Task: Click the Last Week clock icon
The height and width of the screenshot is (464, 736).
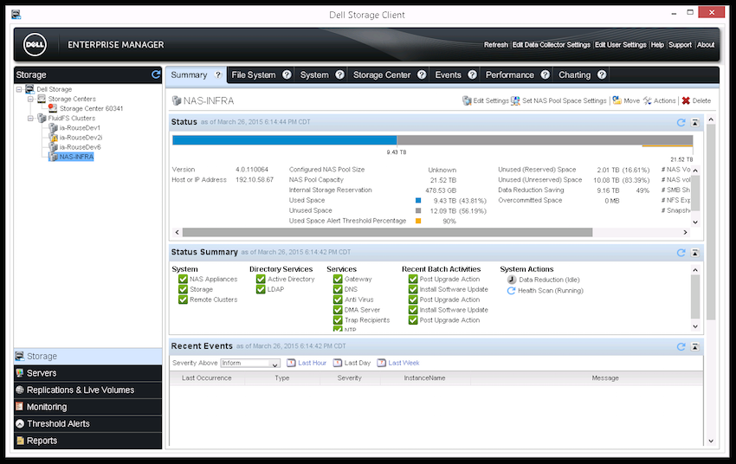Action: [x=381, y=363]
